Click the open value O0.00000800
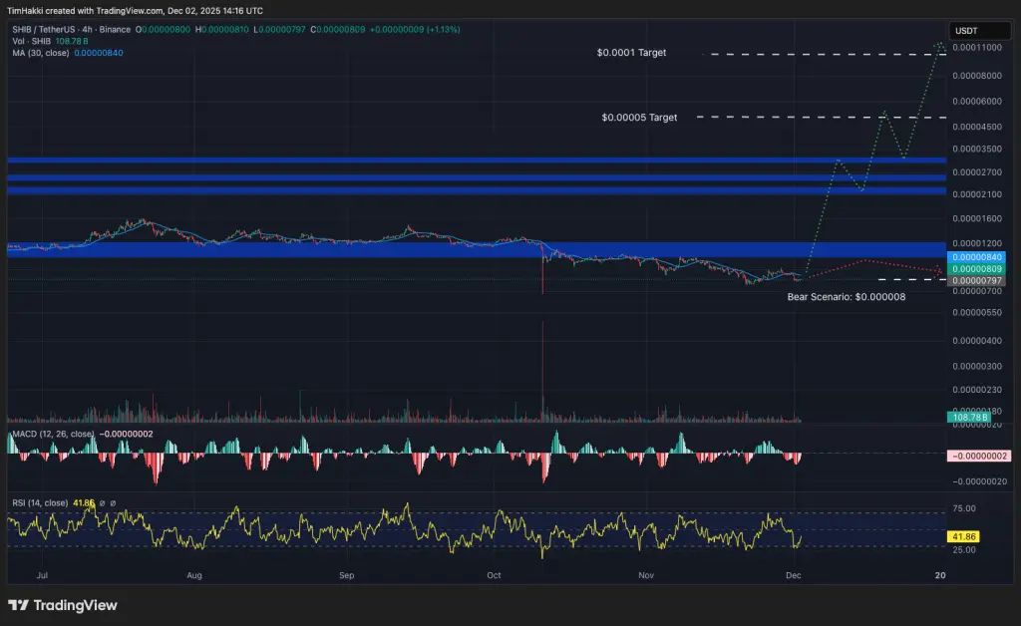The width and height of the screenshot is (1021, 626). [x=163, y=29]
